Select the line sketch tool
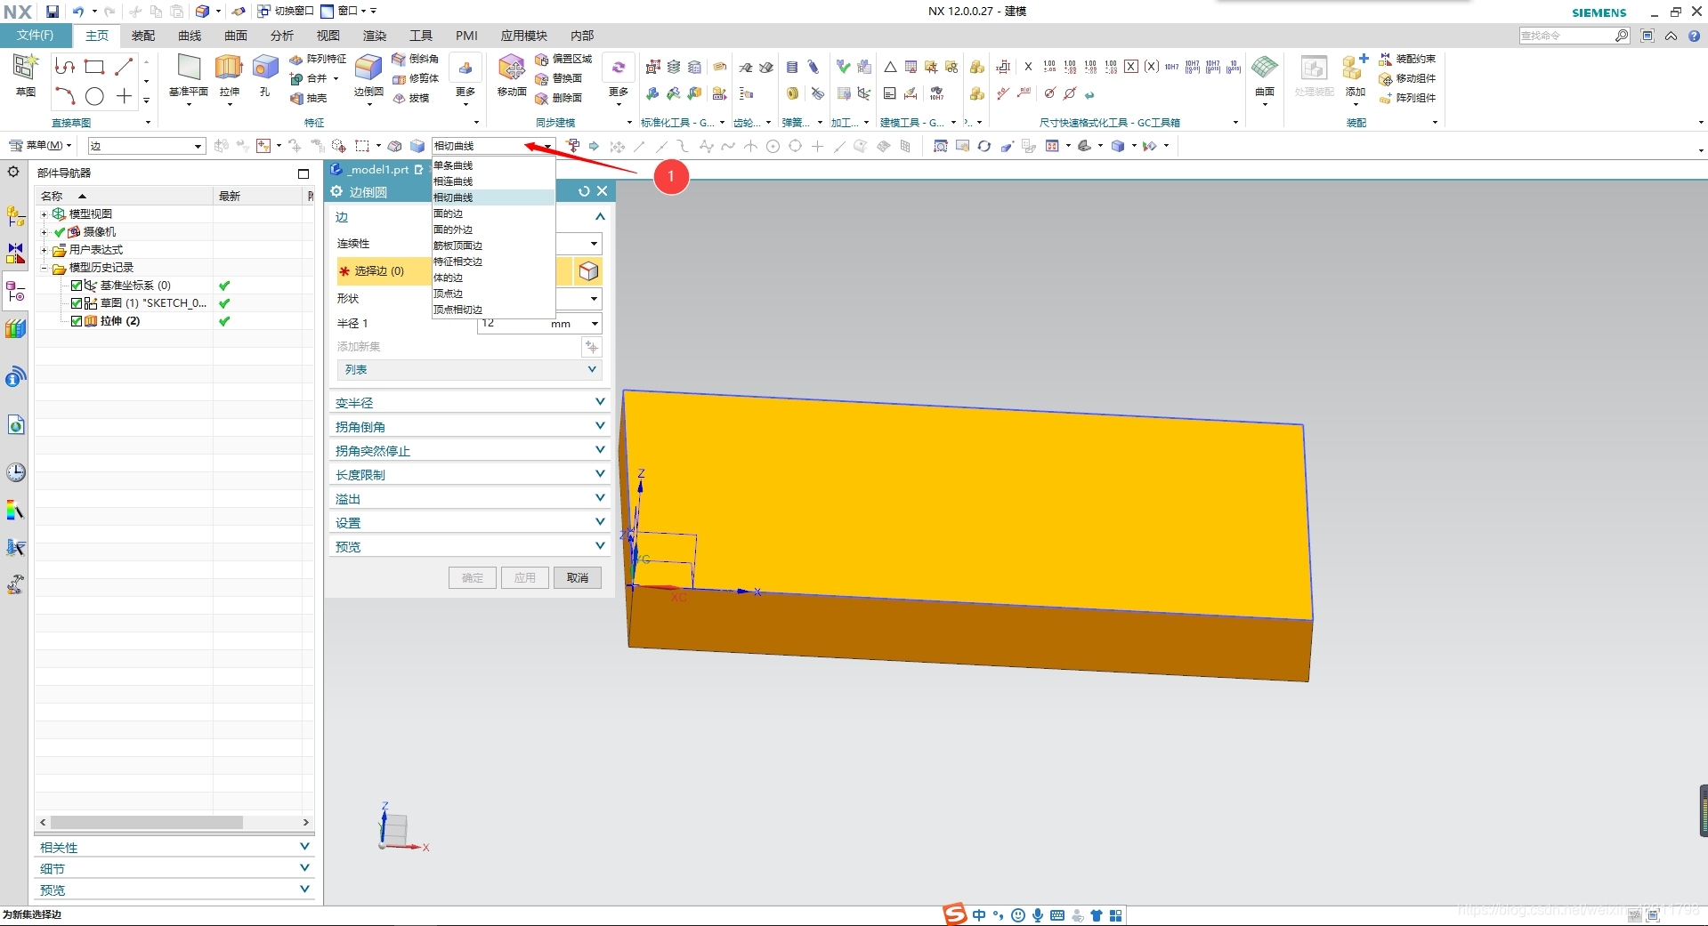 pos(124,67)
